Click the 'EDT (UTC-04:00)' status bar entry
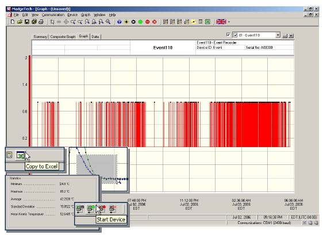 (x=304, y=217)
